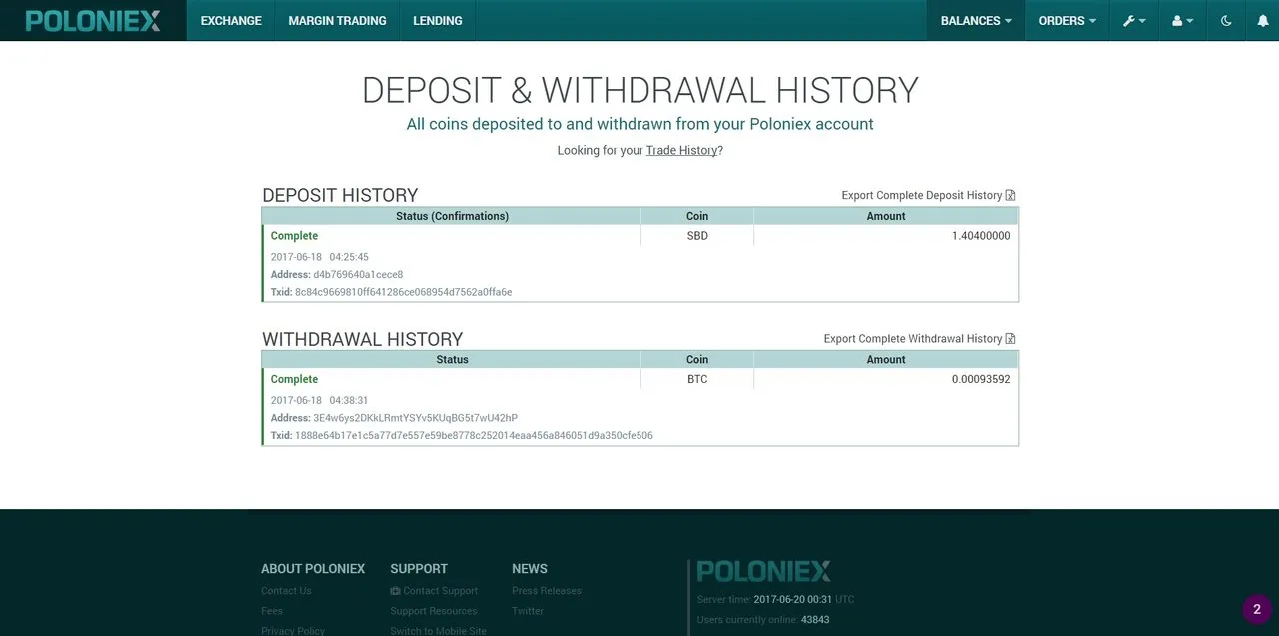Click the BTC withdrawal txid hash

(x=474, y=435)
